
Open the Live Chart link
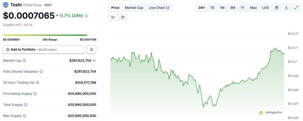(x=159, y=8)
